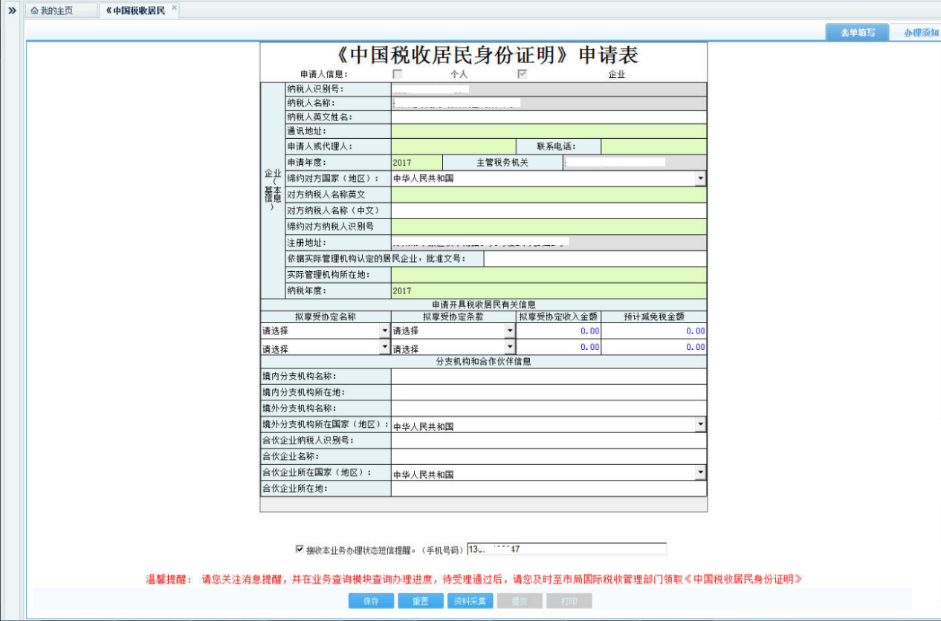Open the 合伙企业所在国家（地区） dropdown

[x=699, y=472]
